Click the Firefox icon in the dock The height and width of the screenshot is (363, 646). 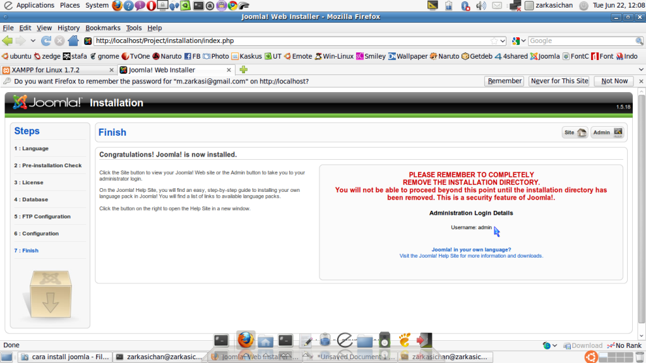pyautogui.click(x=246, y=340)
